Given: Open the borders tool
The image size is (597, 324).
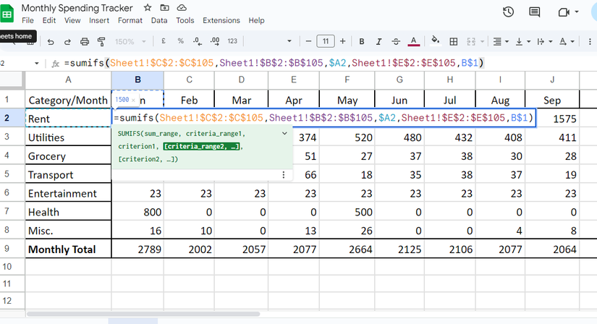Looking at the screenshot, I should (x=454, y=41).
